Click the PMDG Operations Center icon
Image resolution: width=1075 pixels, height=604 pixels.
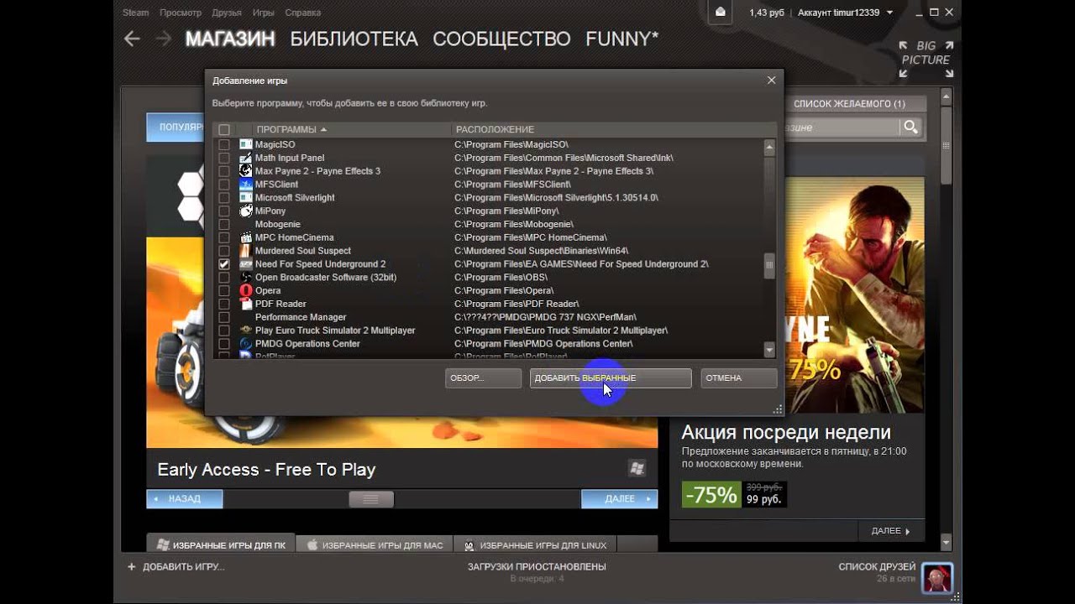click(245, 344)
